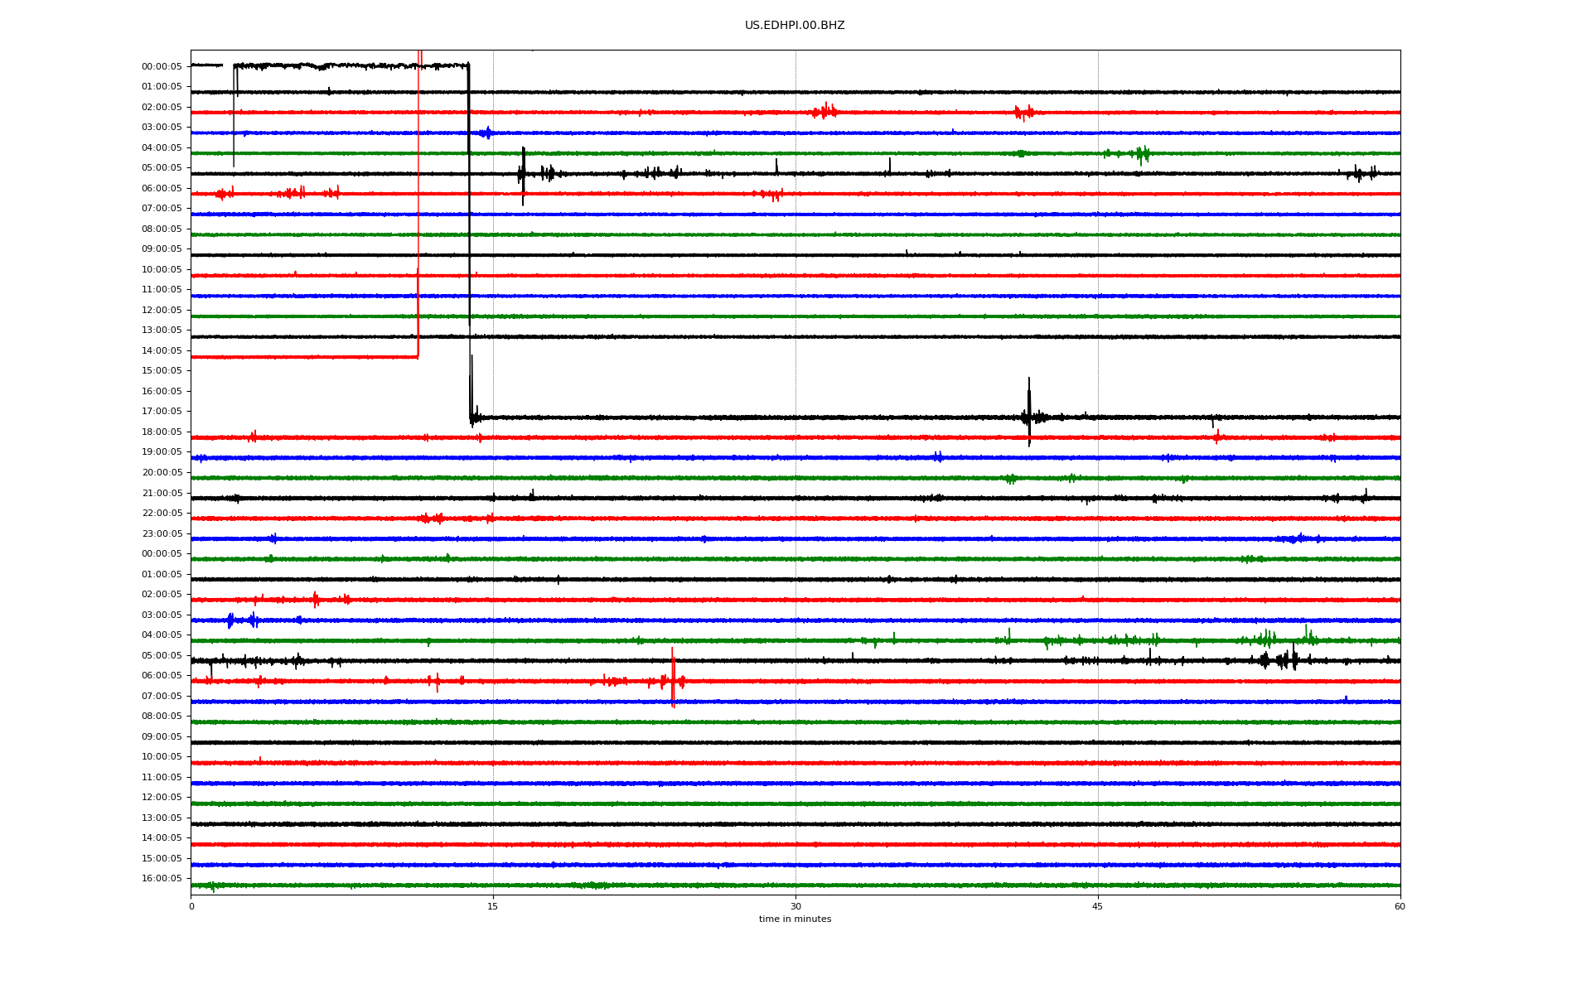Screen dimensions: 1591x994
Task: Click 16:00:05 label beside the bottom green trace
Action: pyautogui.click(x=162, y=879)
